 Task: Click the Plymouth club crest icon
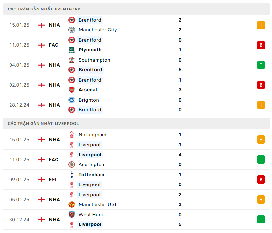tap(72, 50)
